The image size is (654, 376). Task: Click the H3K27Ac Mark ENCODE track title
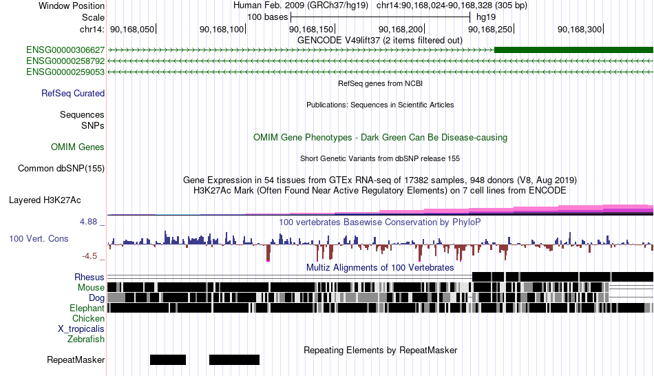380,191
